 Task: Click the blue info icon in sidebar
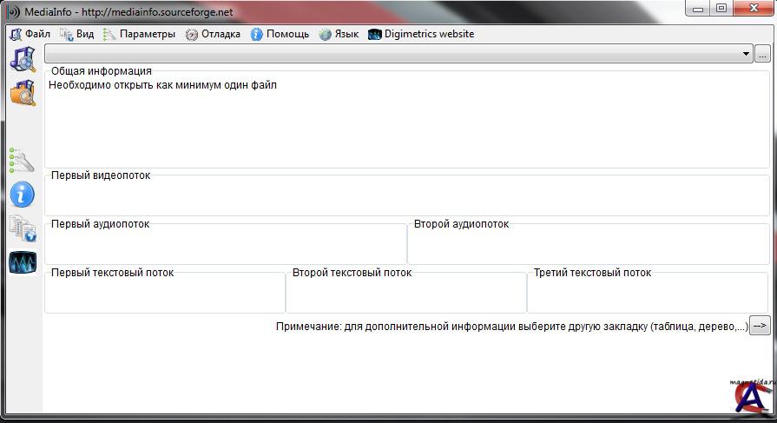point(22,194)
